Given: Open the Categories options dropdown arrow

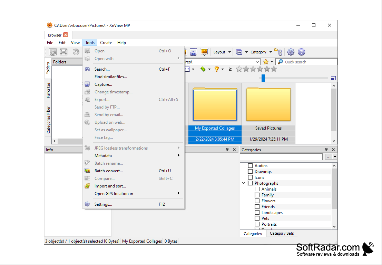Looking at the screenshot, I should pyautogui.click(x=335, y=157).
